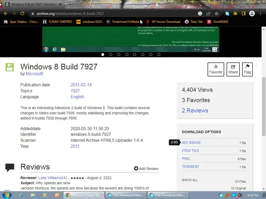Screen dimensions: 266x199
Task: Click Free Download Manager tray icon
Action: [221, 195]
